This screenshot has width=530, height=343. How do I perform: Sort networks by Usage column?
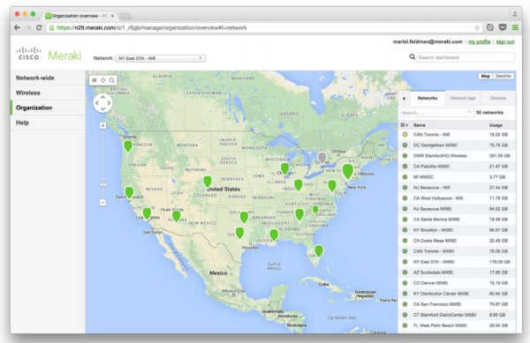496,125
